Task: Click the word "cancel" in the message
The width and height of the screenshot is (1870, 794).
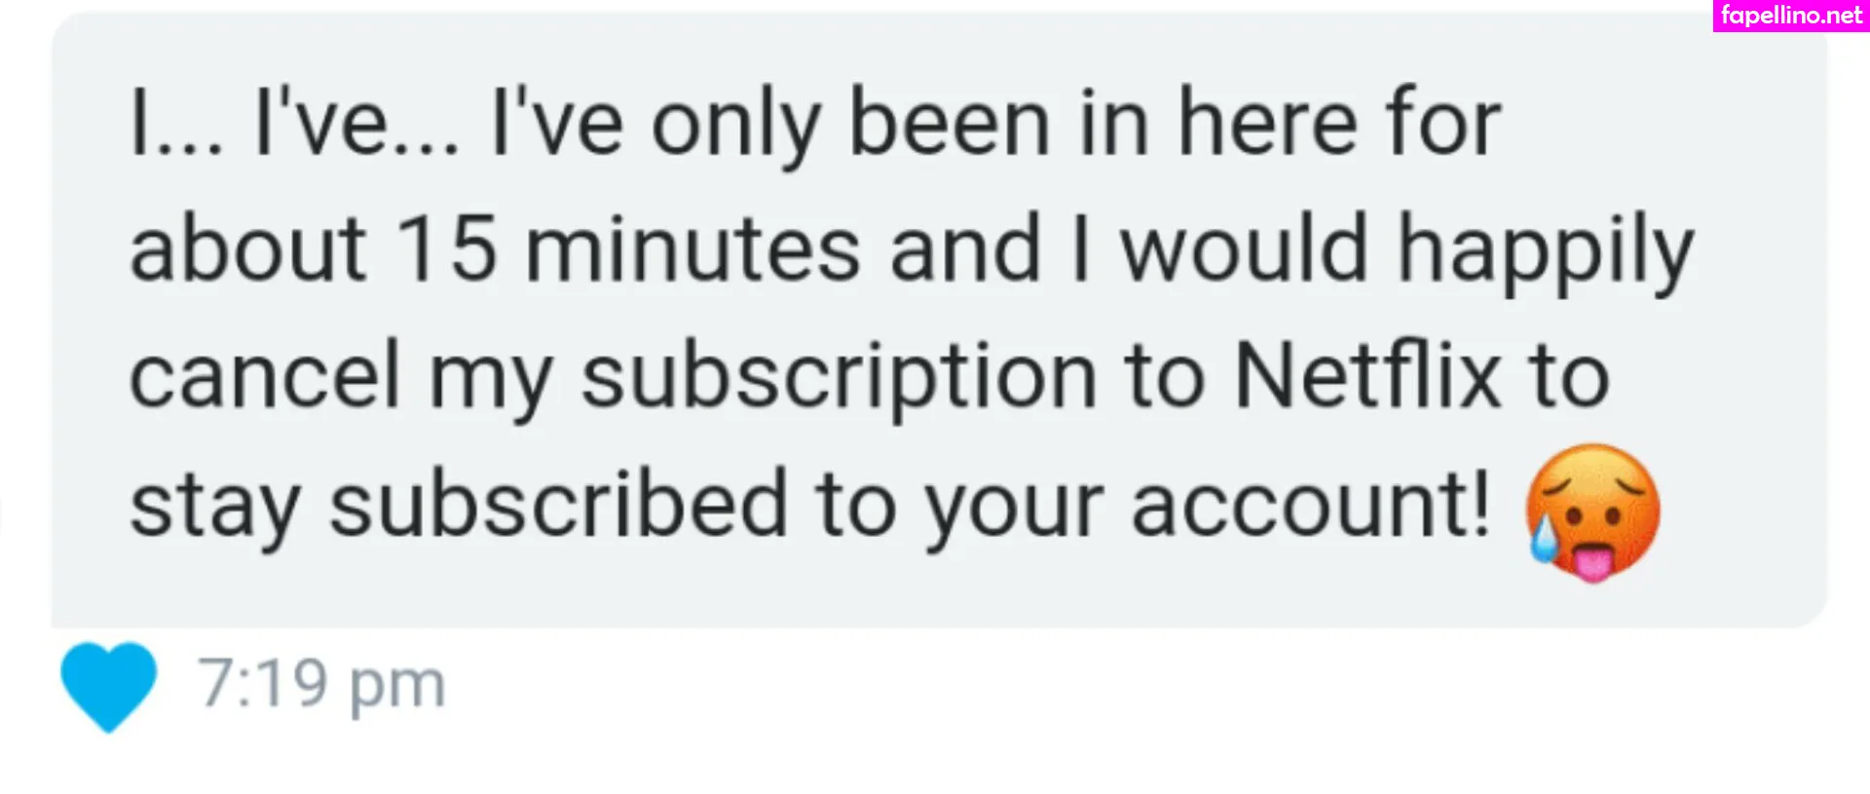Action: (265, 375)
